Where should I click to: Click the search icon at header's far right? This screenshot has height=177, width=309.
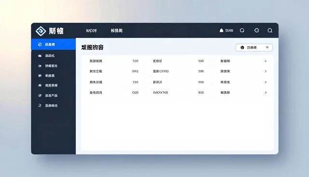click(x=270, y=30)
